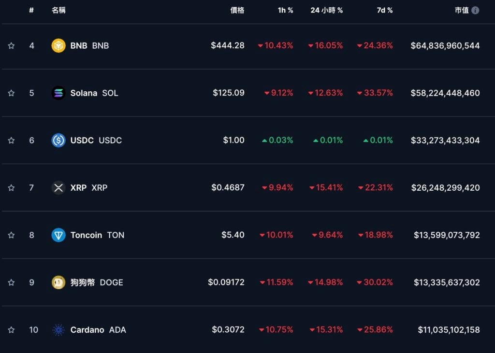This screenshot has height=353, width=495.
Task: Click the Solana coin logo icon
Action: (x=58, y=93)
